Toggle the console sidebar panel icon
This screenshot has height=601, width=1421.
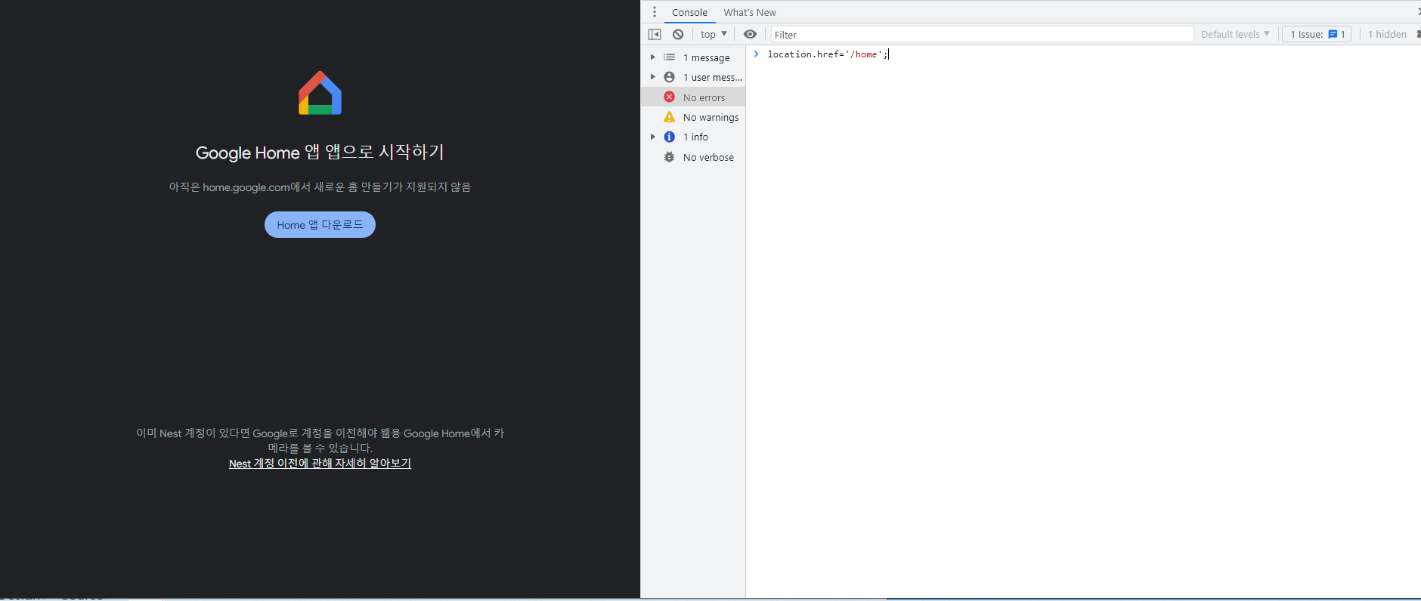tap(655, 34)
